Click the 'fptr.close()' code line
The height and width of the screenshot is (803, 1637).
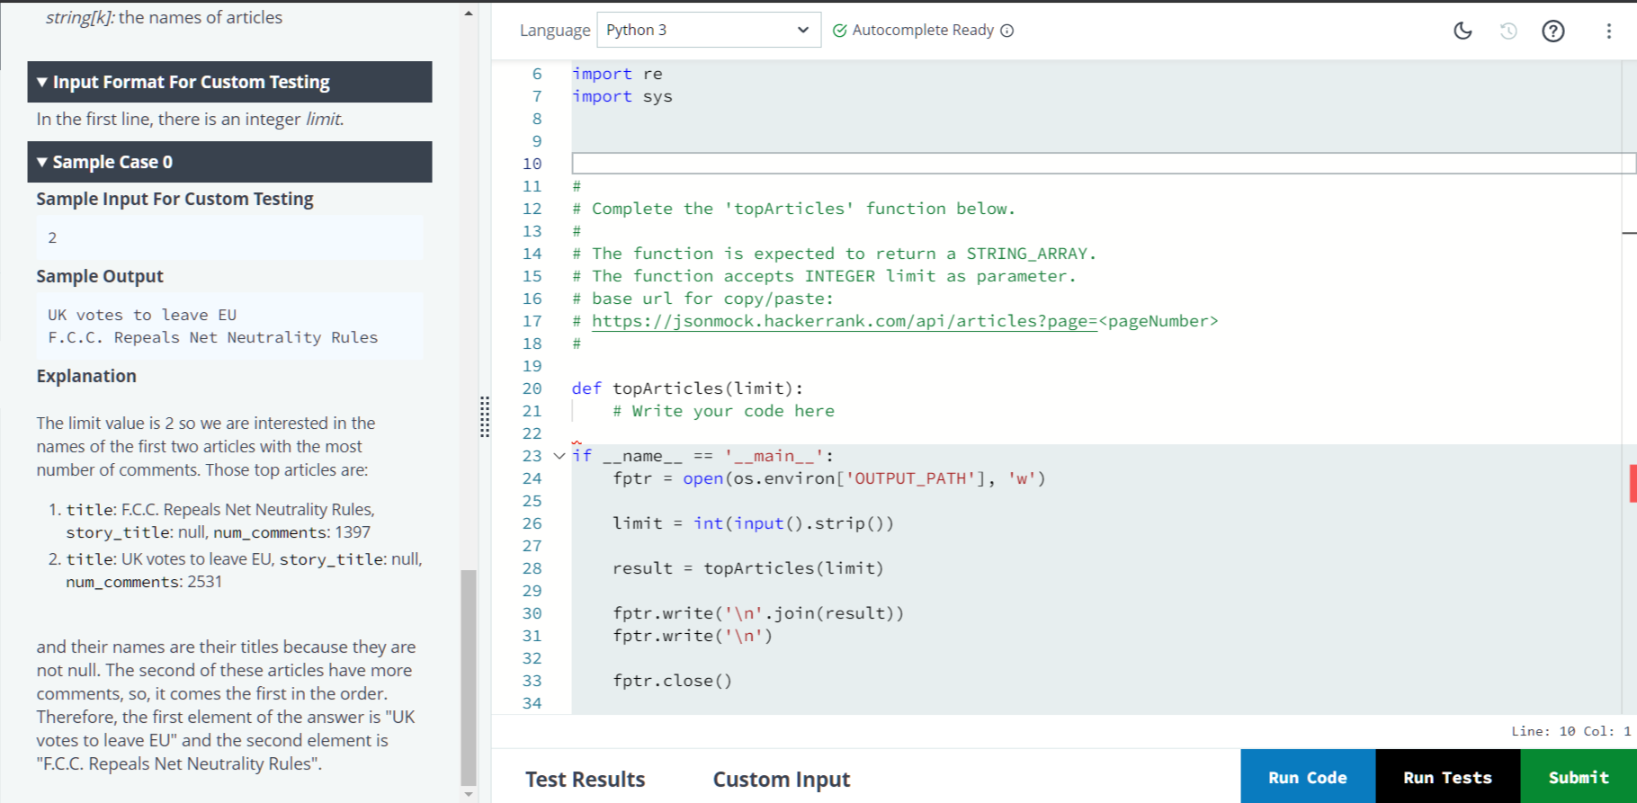click(x=673, y=681)
